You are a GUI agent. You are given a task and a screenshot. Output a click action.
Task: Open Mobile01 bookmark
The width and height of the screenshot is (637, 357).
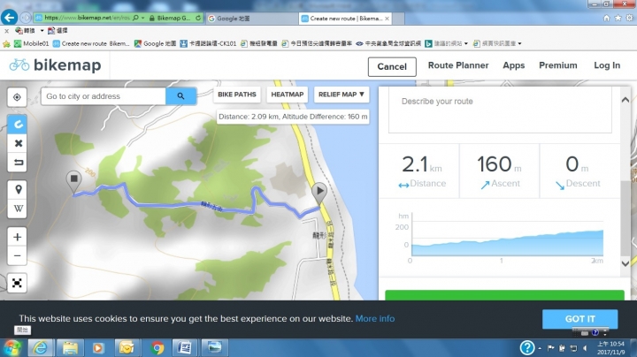[x=31, y=43]
